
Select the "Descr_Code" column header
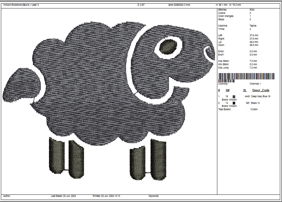coord(261,90)
